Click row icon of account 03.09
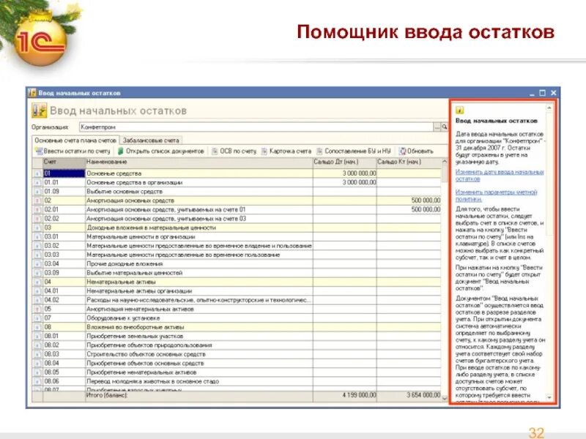Image resolution: width=586 pixels, height=439 pixels. (37, 273)
